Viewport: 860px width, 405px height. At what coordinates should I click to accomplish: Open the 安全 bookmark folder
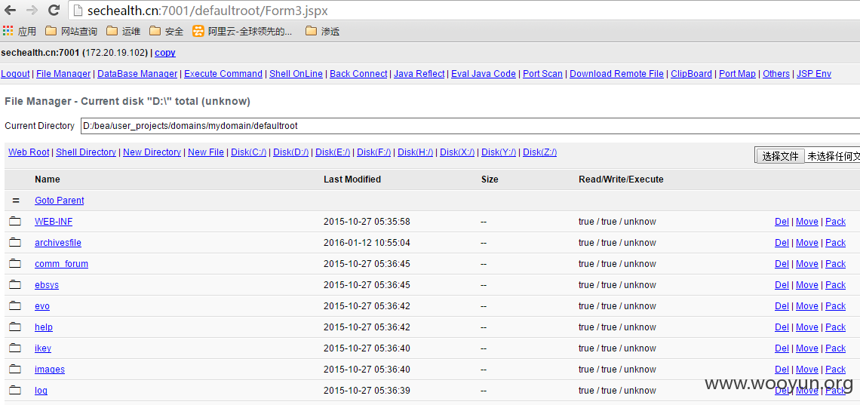[166, 31]
